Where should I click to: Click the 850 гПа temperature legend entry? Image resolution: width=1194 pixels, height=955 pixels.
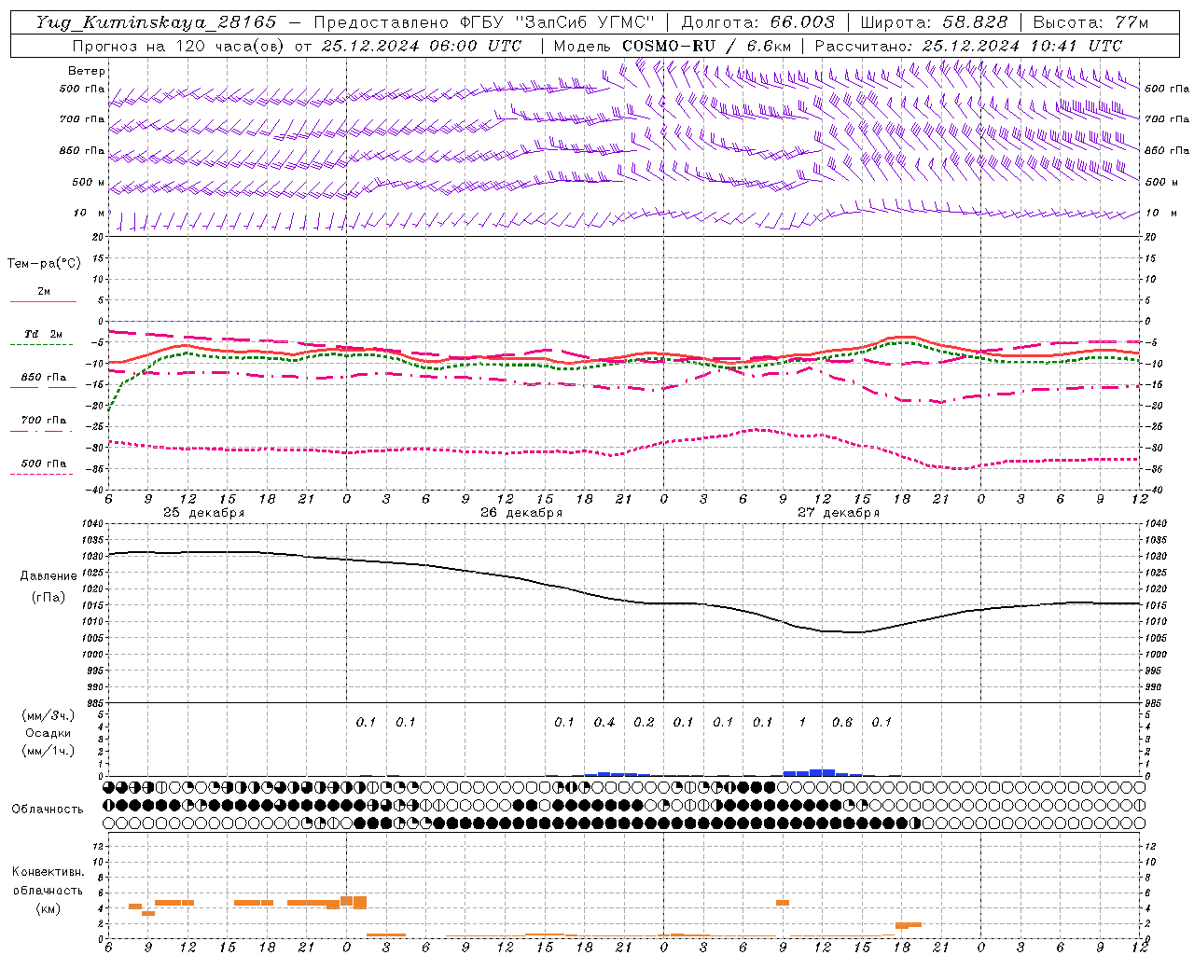pyautogui.click(x=43, y=377)
